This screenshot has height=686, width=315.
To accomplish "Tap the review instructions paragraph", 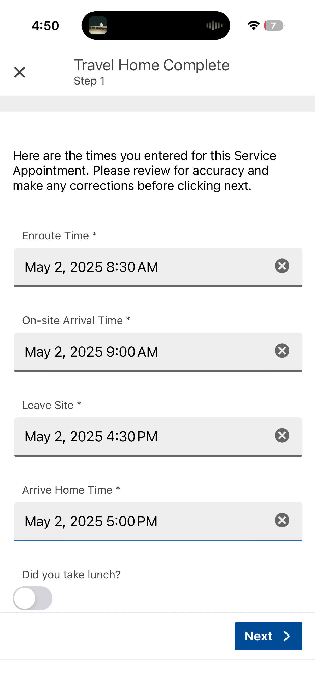I will click(x=144, y=170).
